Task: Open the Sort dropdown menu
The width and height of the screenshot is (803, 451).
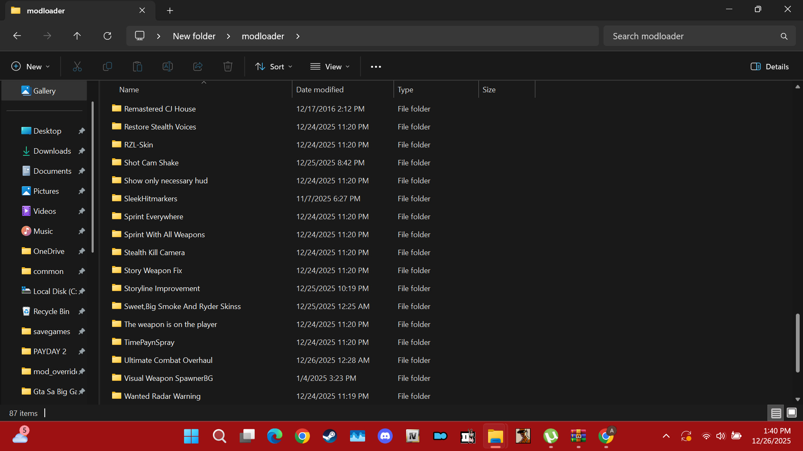Action: coord(274,66)
